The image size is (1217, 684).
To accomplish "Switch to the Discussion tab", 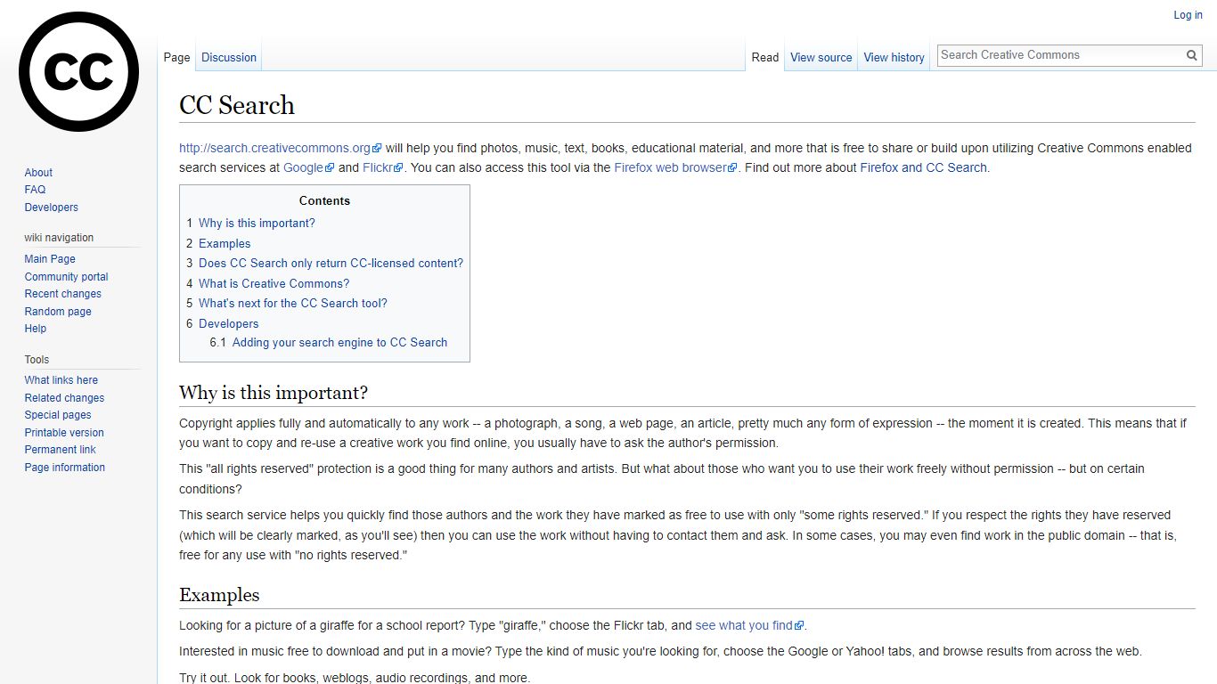I will pos(229,57).
